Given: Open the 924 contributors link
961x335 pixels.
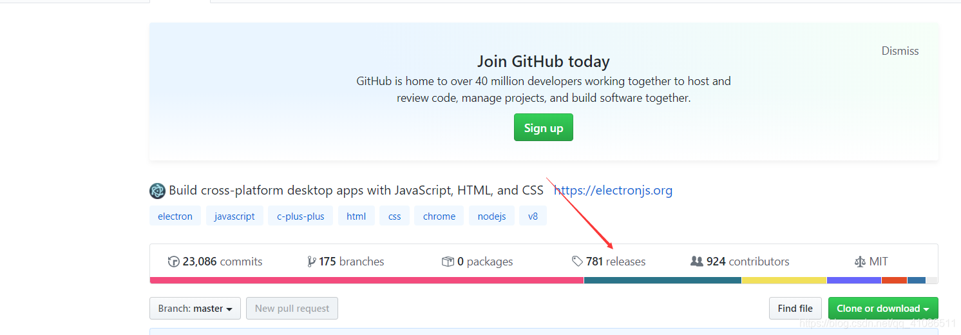Looking at the screenshot, I should [739, 262].
